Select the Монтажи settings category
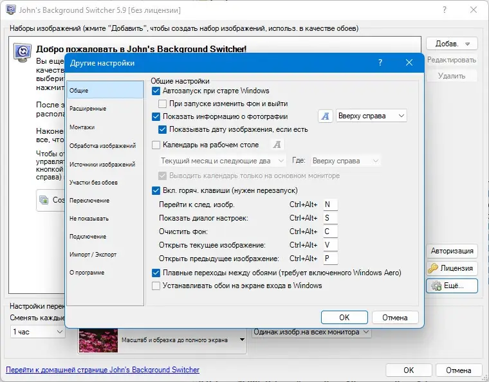This screenshot has height=382, width=489. [105, 127]
